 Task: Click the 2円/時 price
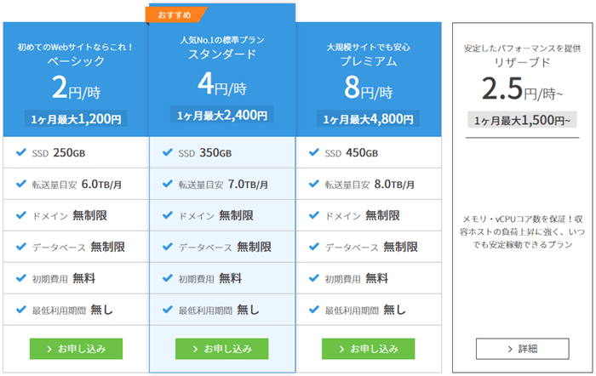point(76,88)
